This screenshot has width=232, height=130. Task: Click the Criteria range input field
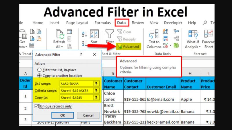(76, 90)
